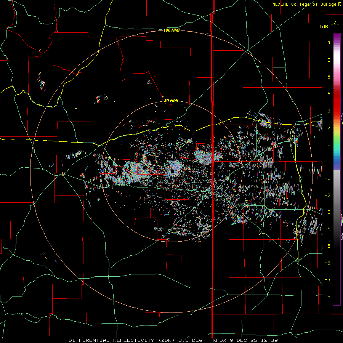The height and width of the screenshot is (343, 343).
Task: Click the -7 label on the dB scale
Action: [x=327, y=280]
